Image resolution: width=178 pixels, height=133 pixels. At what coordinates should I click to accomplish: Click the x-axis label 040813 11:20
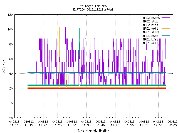point(43,124)
